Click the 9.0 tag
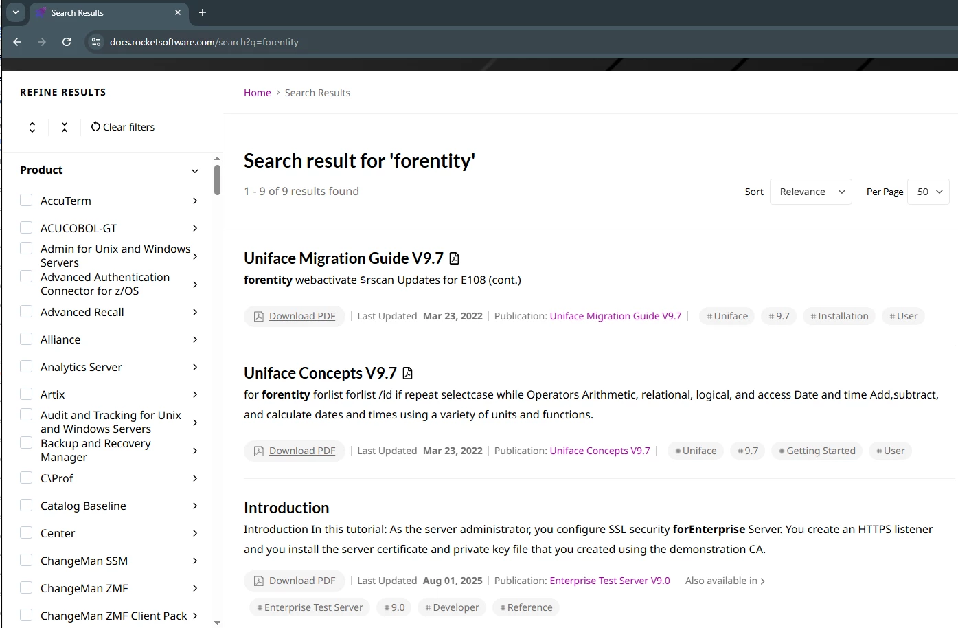 (x=394, y=607)
